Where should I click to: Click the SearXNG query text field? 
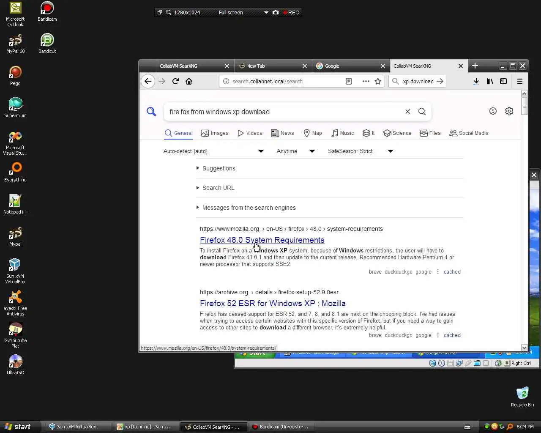click(283, 112)
